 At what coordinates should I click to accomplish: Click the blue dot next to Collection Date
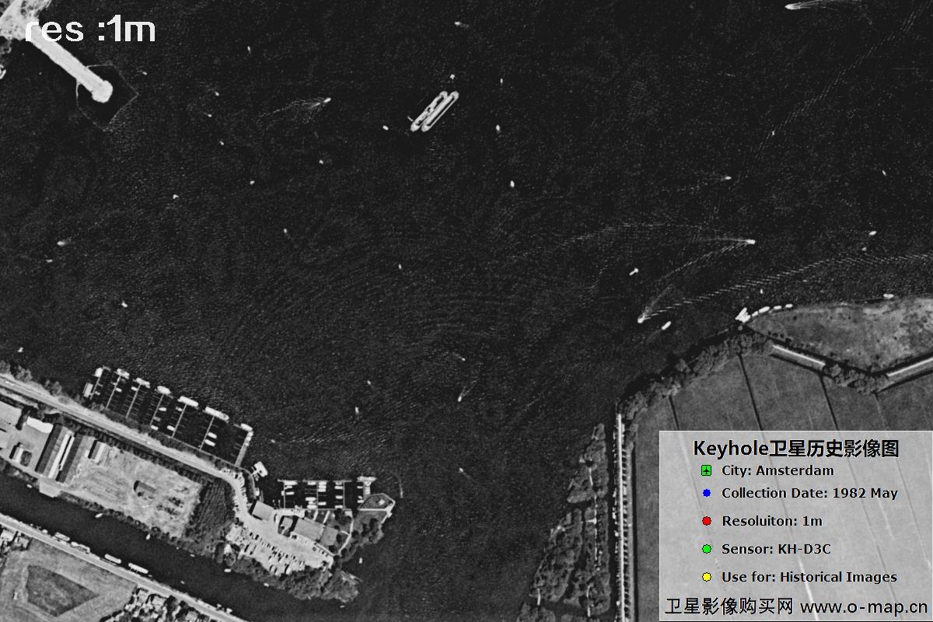(x=706, y=493)
